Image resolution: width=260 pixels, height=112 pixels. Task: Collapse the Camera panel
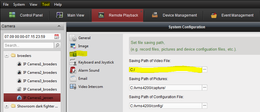pos(59,26)
